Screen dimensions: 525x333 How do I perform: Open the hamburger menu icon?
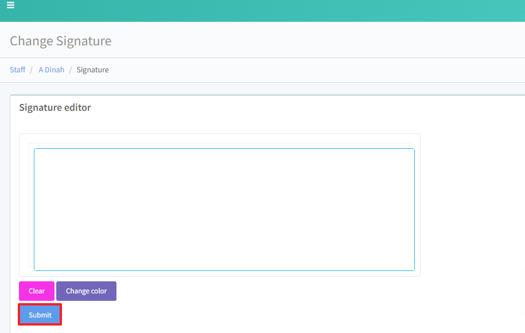pos(11,5)
